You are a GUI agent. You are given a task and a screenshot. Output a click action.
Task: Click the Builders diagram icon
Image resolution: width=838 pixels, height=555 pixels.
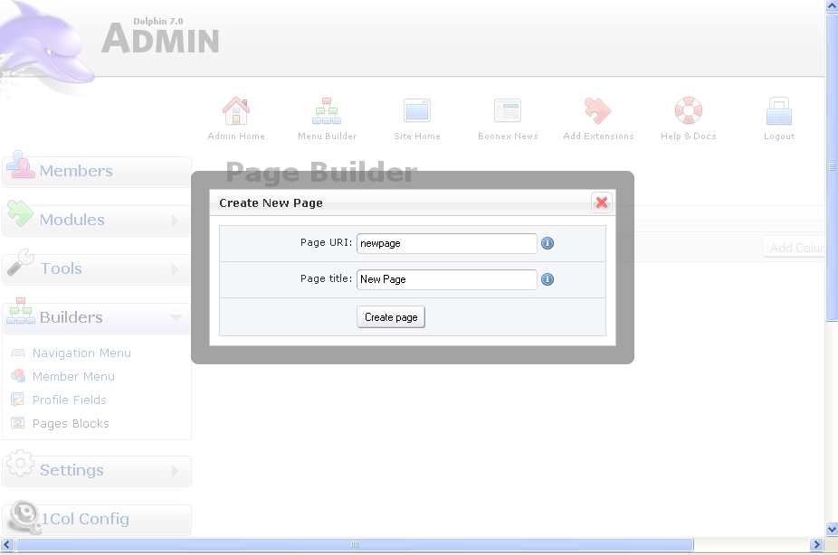click(20, 311)
